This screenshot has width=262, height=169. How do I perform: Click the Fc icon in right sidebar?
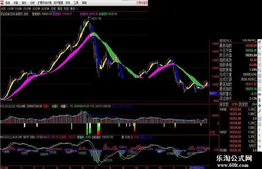coord(260,54)
